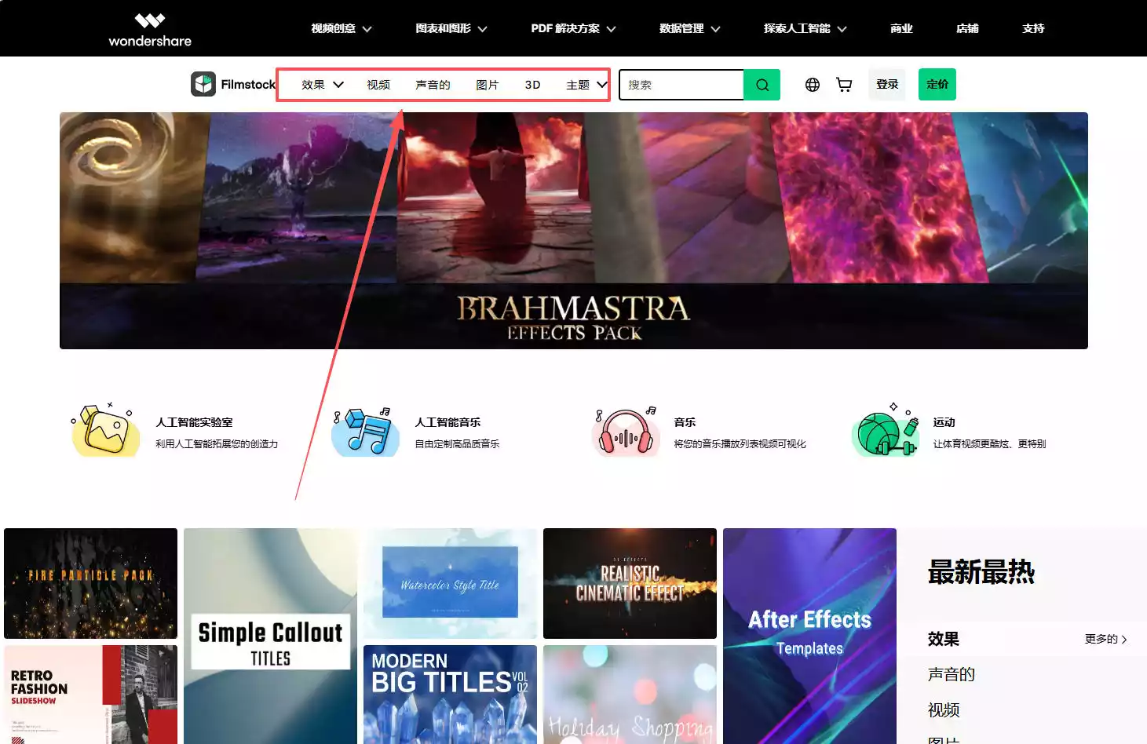This screenshot has width=1147, height=744.
Task: Open the 商业 menu item
Action: click(x=901, y=29)
